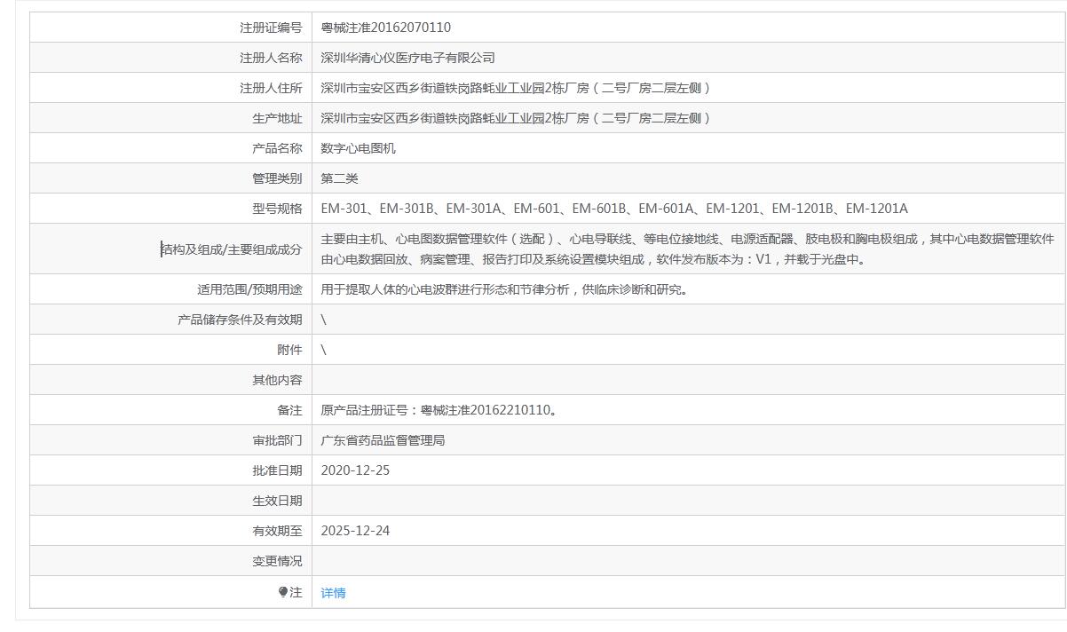Image resolution: width=1067 pixels, height=632 pixels.
Task: Click the 其他内容 label
Action: click(x=277, y=380)
